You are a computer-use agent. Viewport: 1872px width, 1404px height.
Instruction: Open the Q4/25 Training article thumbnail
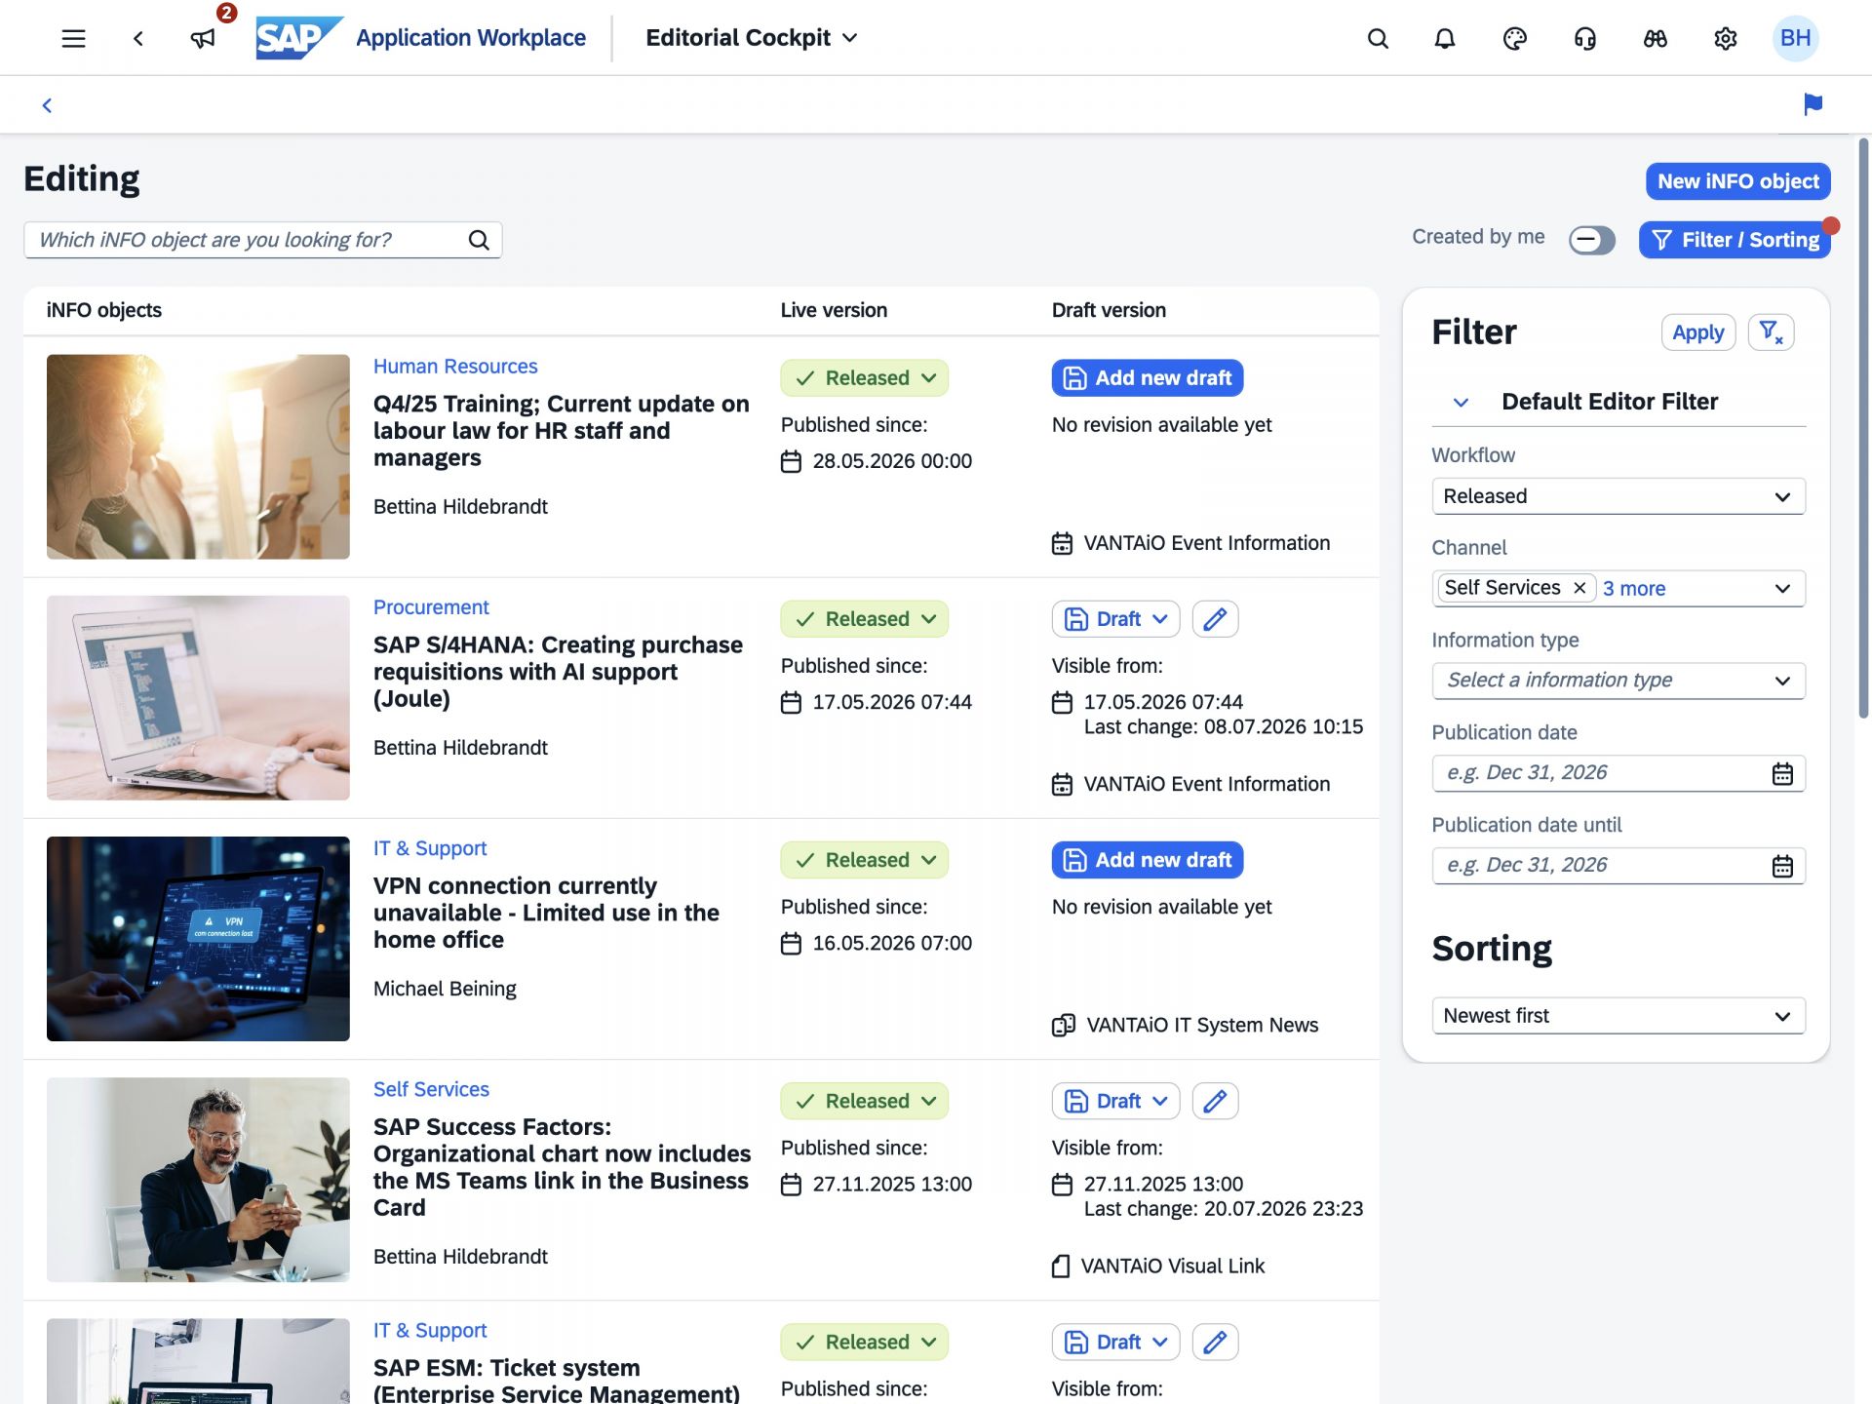pyautogui.click(x=198, y=456)
